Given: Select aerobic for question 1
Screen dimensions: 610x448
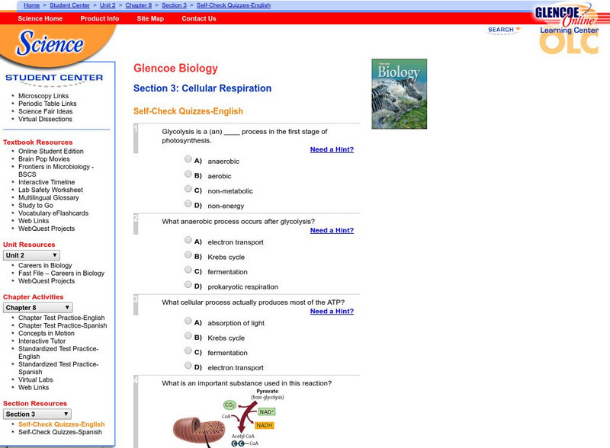Looking at the screenshot, I should [188, 174].
